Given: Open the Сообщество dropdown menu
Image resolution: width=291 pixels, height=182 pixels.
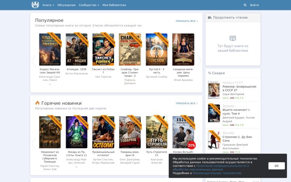Looking at the screenshot, I should pyautogui.click(x=89, y=5).
